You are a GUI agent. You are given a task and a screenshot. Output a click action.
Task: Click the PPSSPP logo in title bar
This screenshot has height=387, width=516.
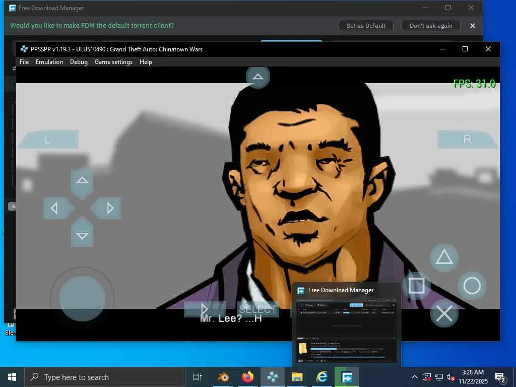(x=24, y=49)
